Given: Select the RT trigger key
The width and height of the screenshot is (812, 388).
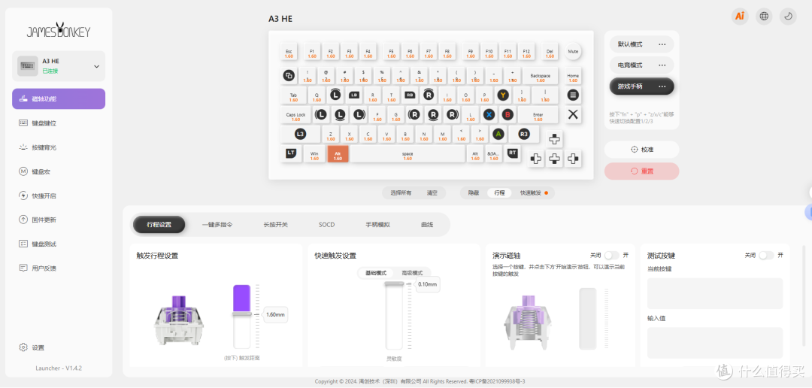Looking at the screenshot, I should (512, 153).
